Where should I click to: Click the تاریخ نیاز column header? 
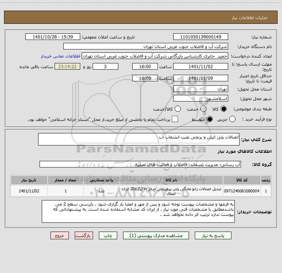tap(29, 180)
